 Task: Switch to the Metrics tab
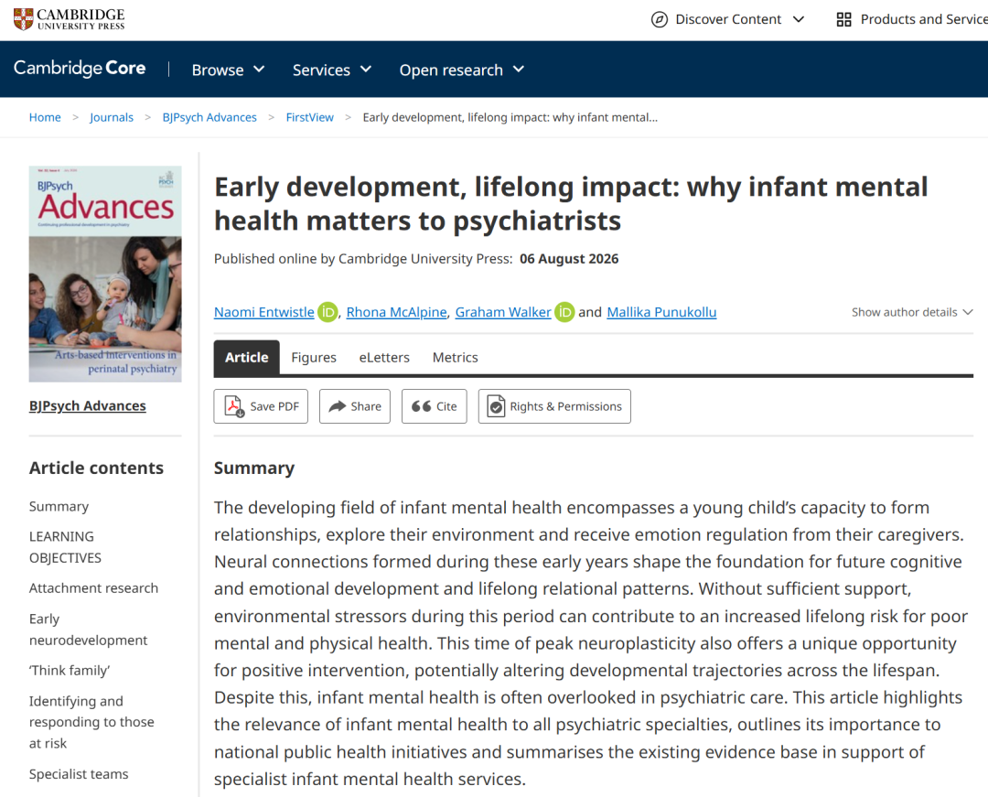pos(455,357)
